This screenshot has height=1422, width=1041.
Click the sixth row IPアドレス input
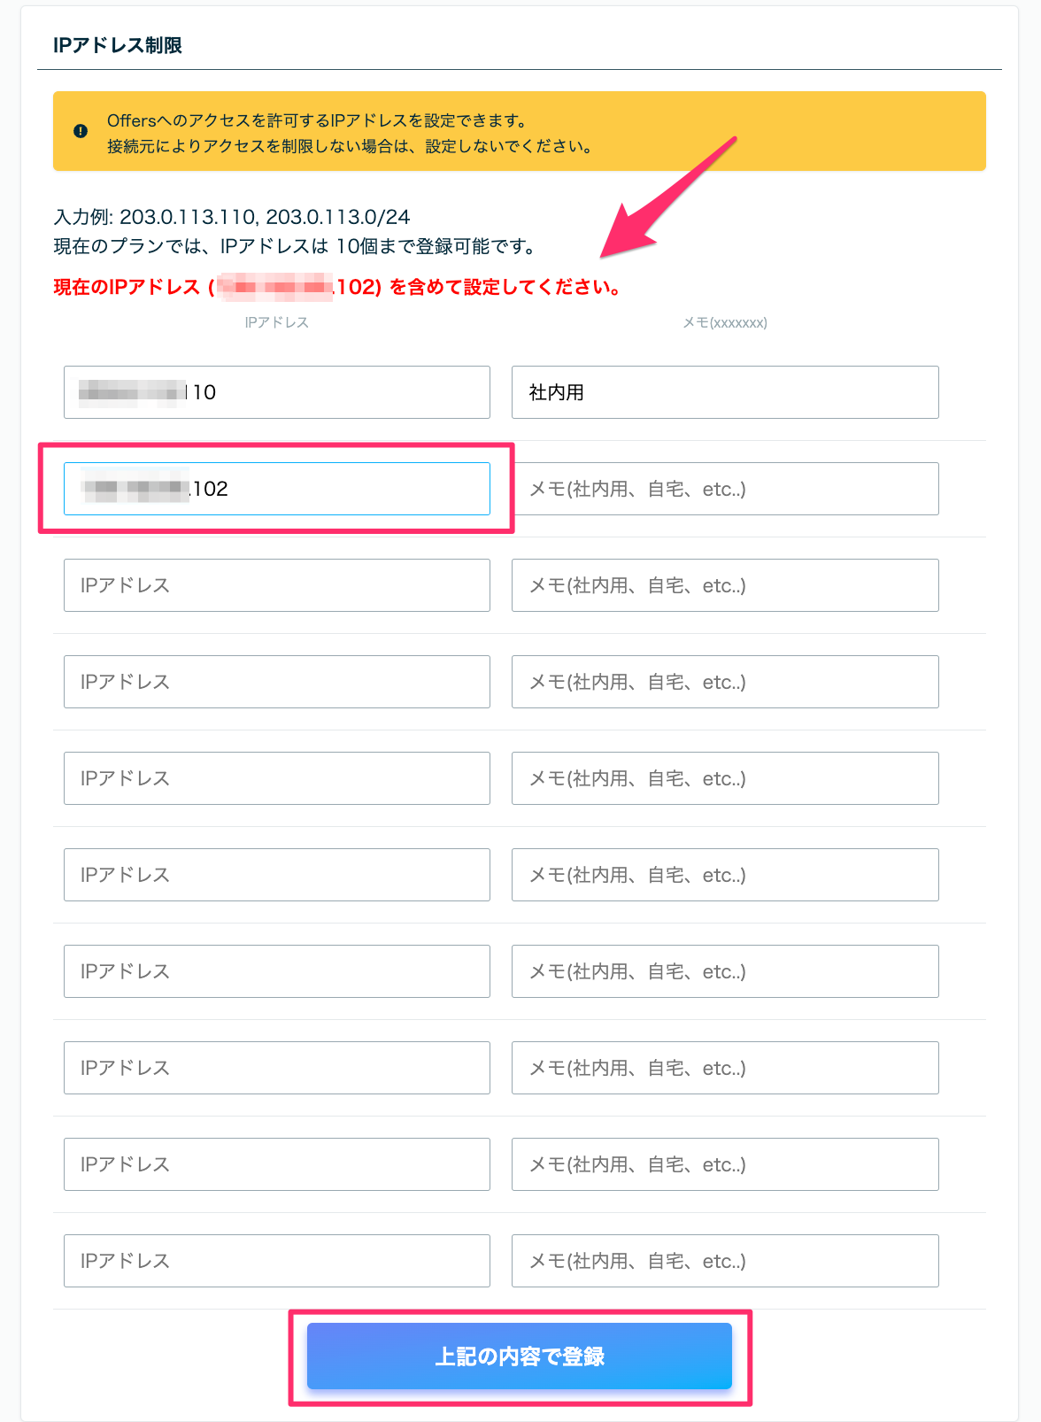[x=277, y=875]
